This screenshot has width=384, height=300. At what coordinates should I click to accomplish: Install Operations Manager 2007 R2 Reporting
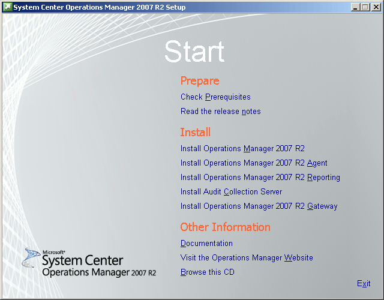(x=260, y=178)
